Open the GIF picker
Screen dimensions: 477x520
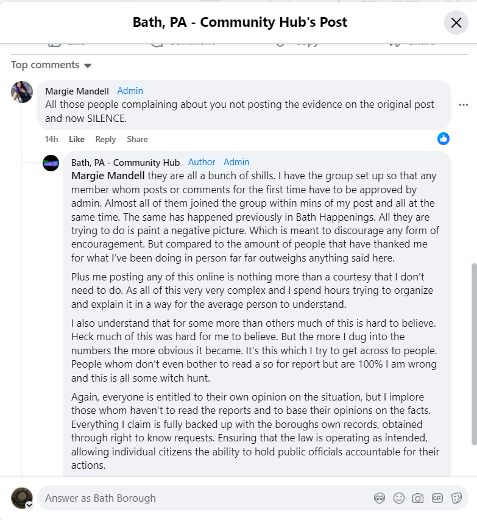click(437, 498)
